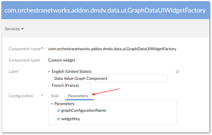Viewport: 212px width, 135px height.
Task: Click the key icon beside Component name
Action: (44, 49)
